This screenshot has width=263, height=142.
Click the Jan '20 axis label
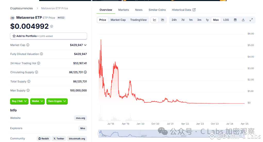click(x=140, y=124)
